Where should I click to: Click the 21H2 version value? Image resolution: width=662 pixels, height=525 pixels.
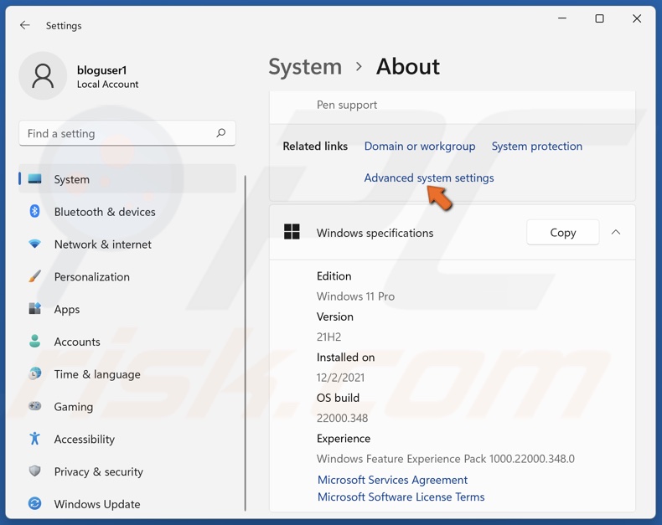(328, 337)
